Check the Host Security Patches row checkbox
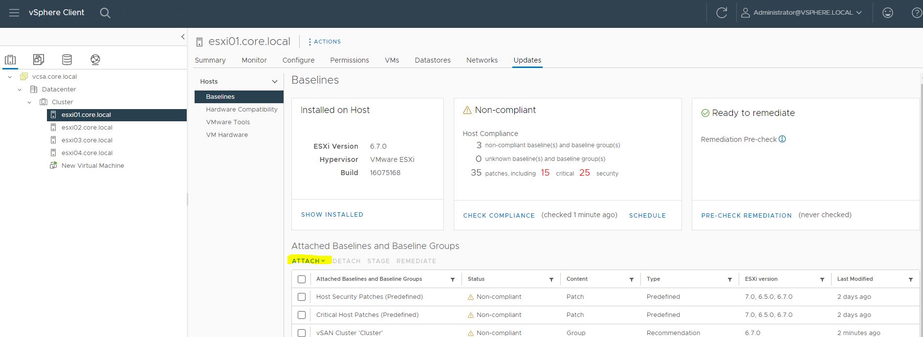923x337 pixels. point(302,297)
